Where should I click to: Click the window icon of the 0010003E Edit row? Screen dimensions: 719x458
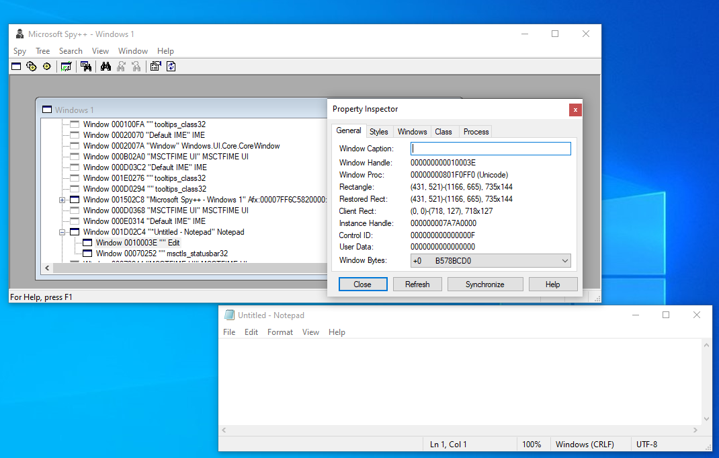(x=87, y=243)
